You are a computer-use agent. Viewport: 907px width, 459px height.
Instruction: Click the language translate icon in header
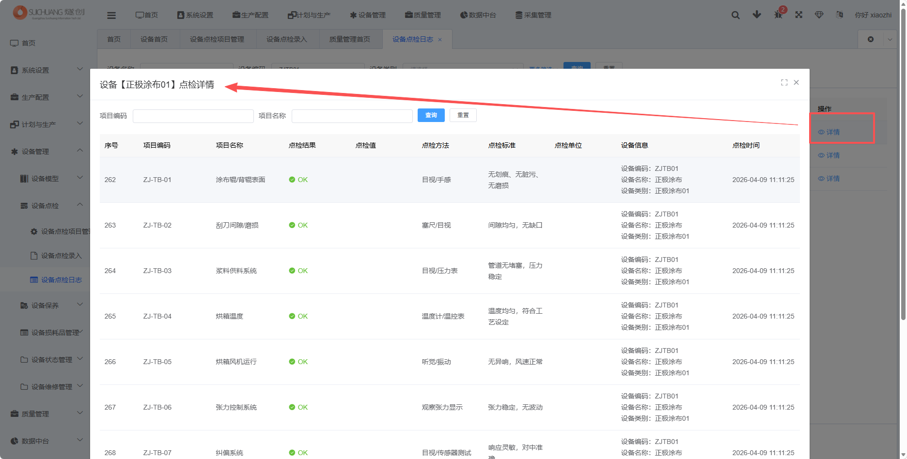(840, 15)
